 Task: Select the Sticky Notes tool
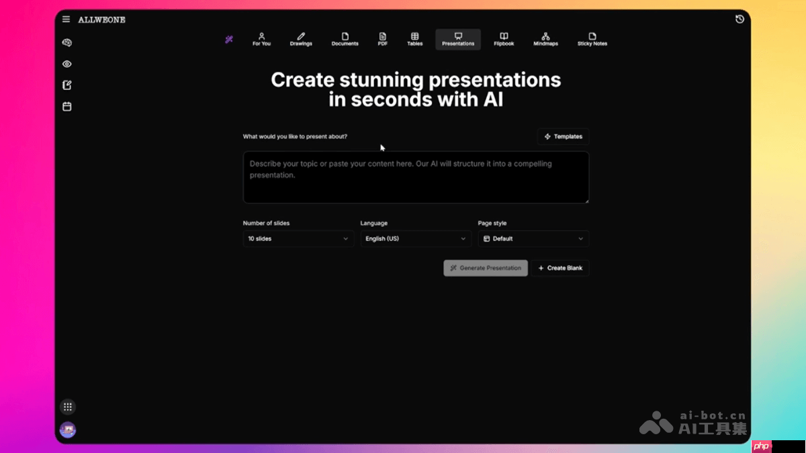point(592,39)
